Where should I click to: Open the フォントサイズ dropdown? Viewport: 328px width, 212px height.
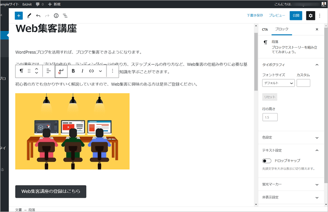click(x=278, y=83)
